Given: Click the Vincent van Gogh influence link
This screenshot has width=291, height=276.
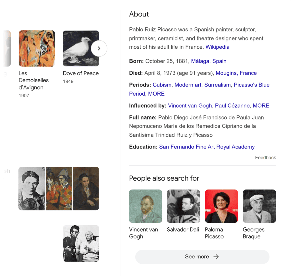Looking at the screenshot, I should [x=190, y=106].
